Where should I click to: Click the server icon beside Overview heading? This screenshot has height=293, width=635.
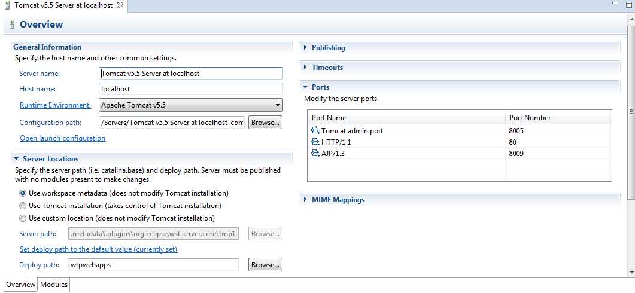[12, 25]
